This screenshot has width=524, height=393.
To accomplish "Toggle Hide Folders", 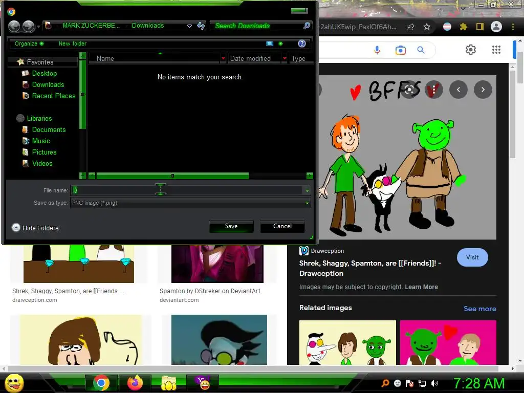I will (35, 228).
